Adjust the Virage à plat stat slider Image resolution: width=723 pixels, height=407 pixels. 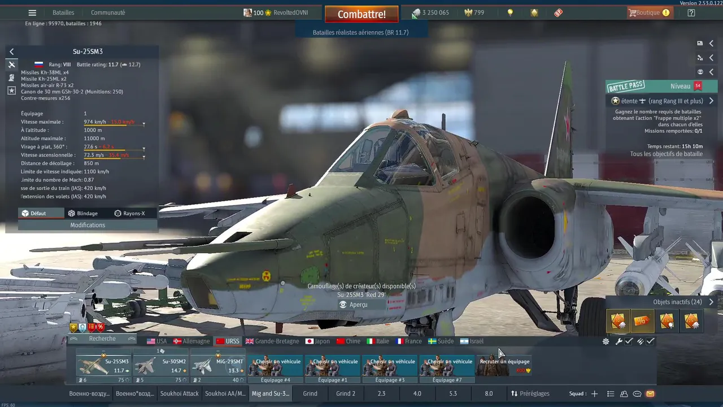[114, 149]
